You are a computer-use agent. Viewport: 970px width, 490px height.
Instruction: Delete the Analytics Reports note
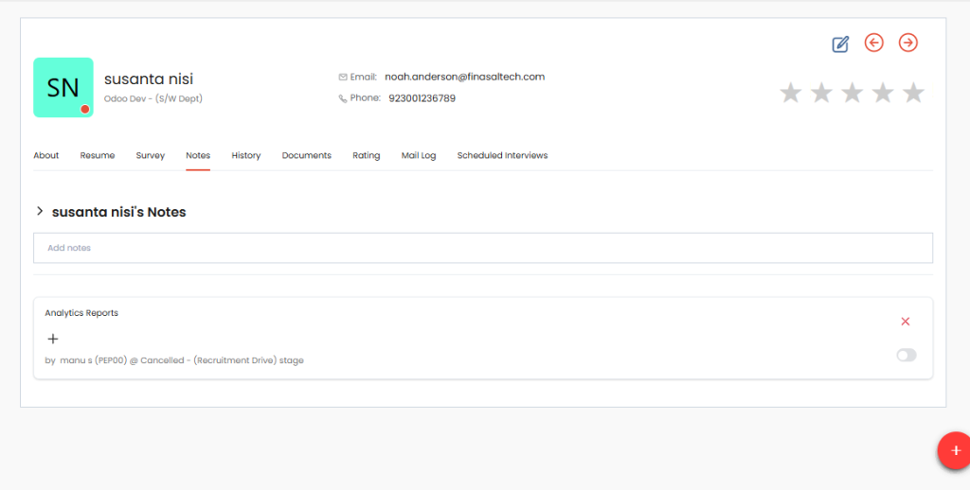905,322
